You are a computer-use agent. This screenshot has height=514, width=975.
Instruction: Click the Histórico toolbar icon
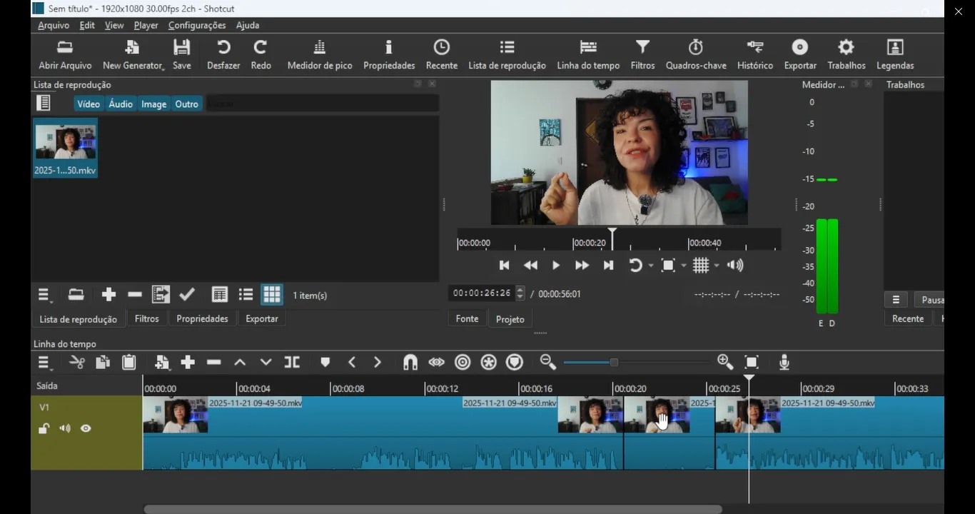pos(754,54)
